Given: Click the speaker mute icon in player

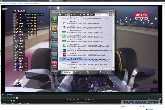Looking at the screenshot, I should point(149,99).
